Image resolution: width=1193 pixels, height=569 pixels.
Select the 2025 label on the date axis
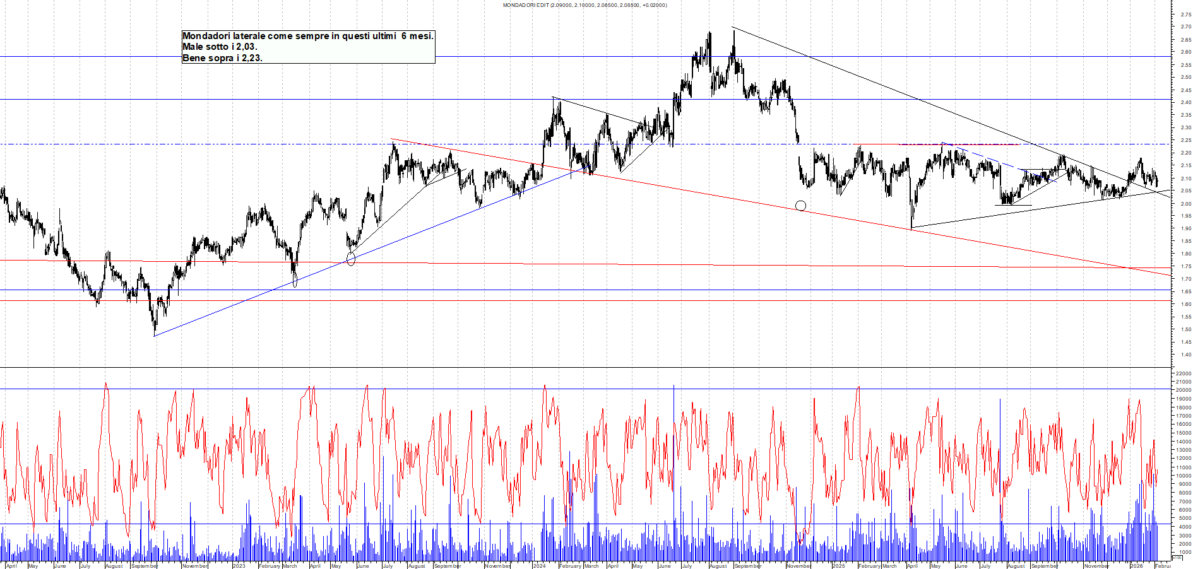tap(838, 566)
